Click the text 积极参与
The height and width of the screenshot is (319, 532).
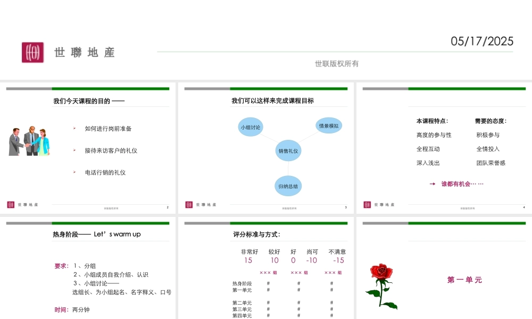point(488,135)
